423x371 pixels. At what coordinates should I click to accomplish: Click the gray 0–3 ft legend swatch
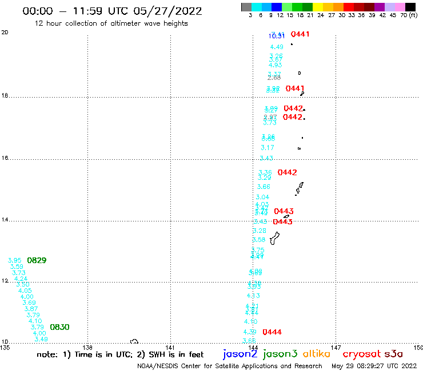click(246, 7)
